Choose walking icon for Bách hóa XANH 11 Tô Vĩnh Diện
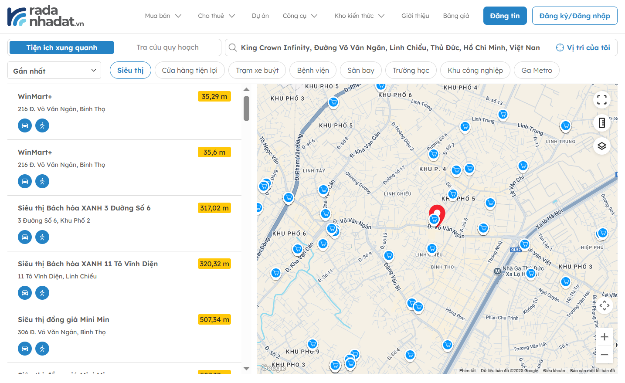 coord(42,293)
